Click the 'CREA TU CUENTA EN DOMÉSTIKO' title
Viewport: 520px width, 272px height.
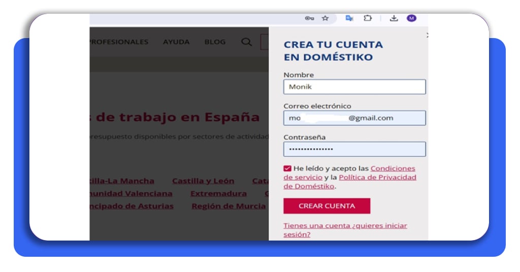(333, 51)
